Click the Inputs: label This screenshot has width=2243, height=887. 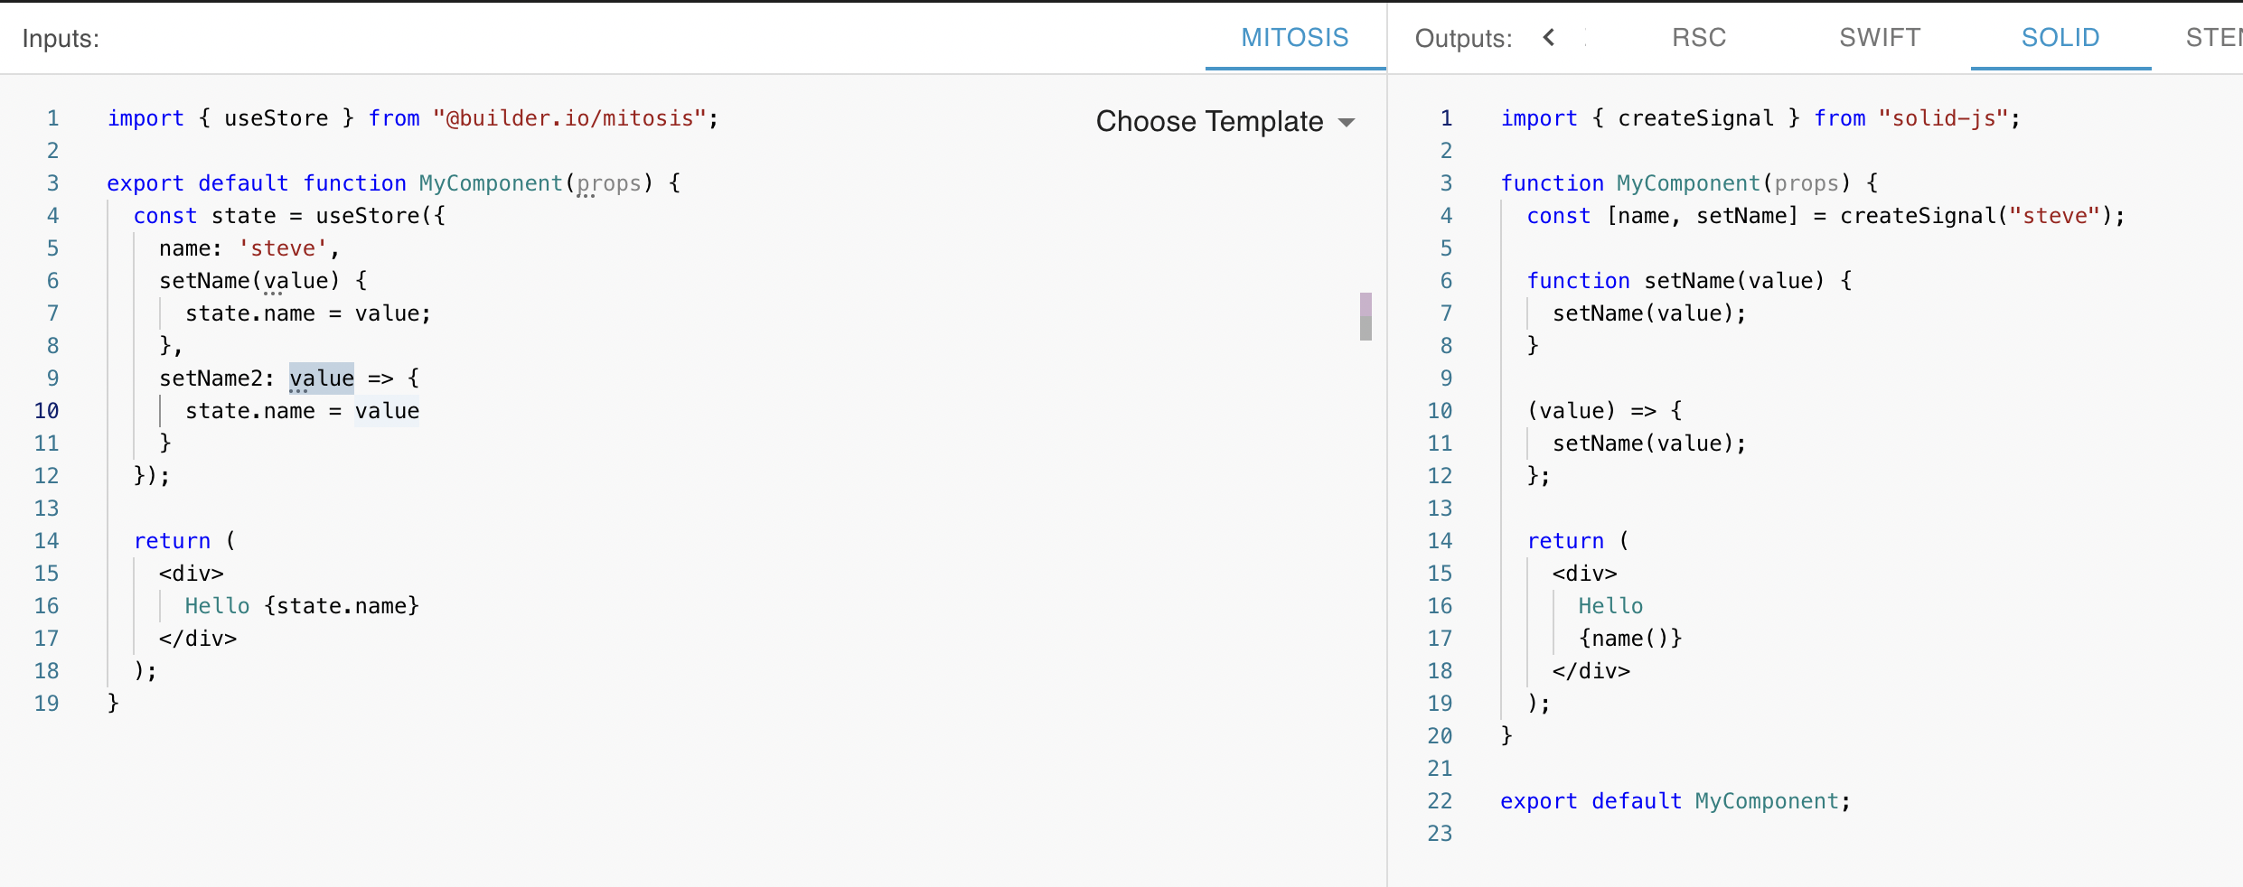(x=60, y=38)
